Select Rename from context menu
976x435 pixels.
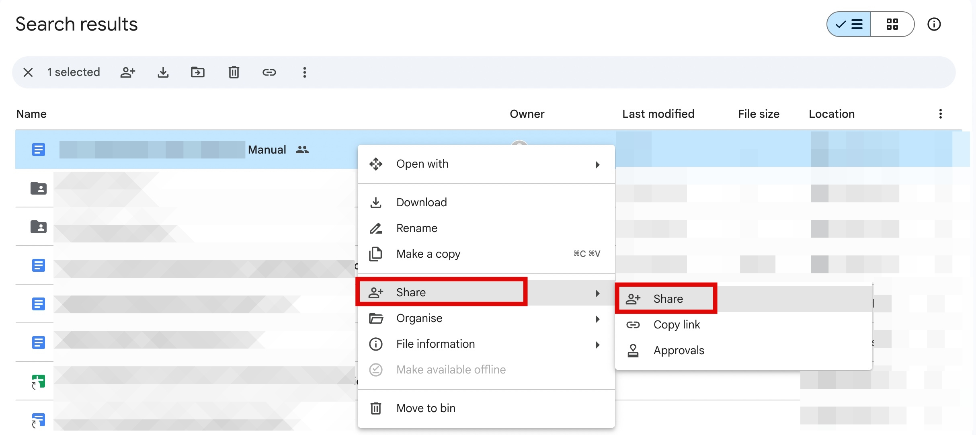[416, 227]
